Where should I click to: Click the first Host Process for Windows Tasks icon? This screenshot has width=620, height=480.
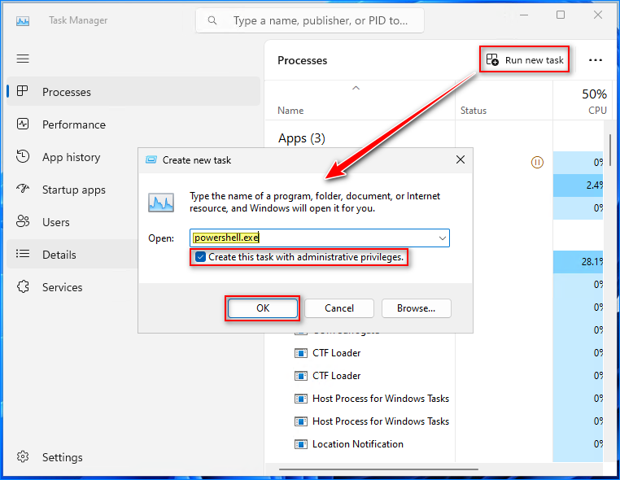click(x=301, y=399)
